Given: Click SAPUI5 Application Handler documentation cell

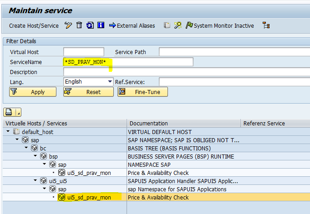Looking at the screenshot, I should coord(183,181).
